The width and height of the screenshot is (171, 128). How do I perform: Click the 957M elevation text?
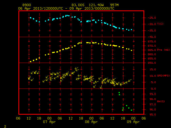tap(114, 5)
